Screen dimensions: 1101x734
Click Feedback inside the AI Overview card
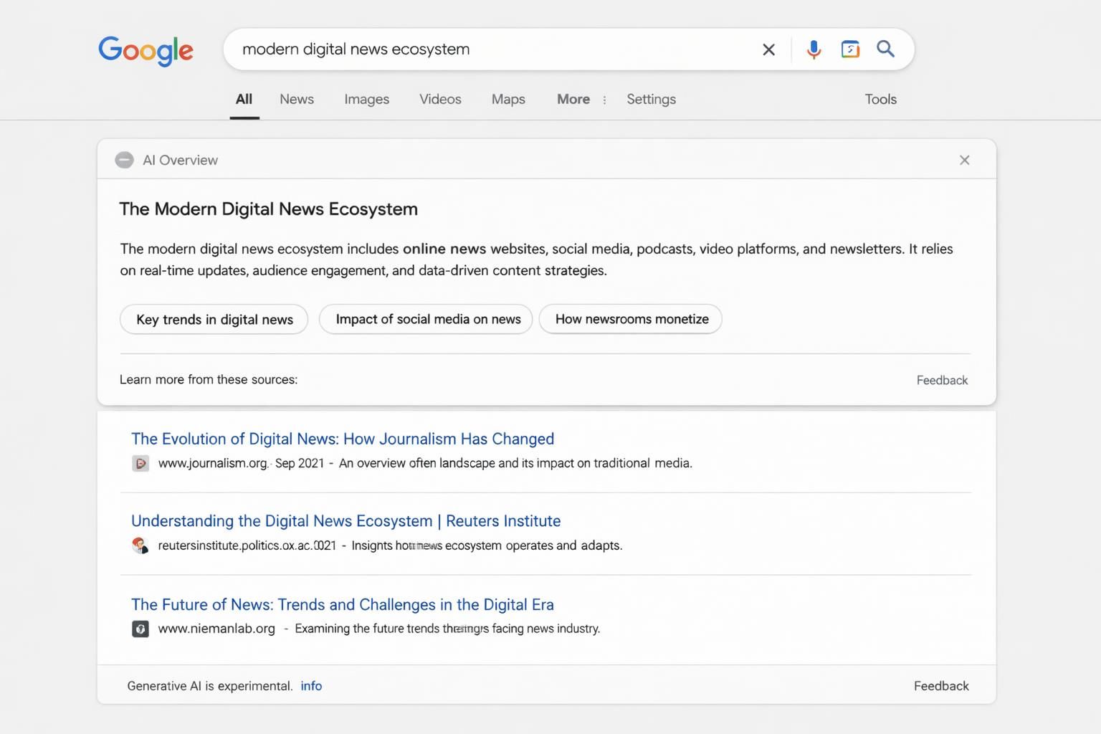pos(942,380)
